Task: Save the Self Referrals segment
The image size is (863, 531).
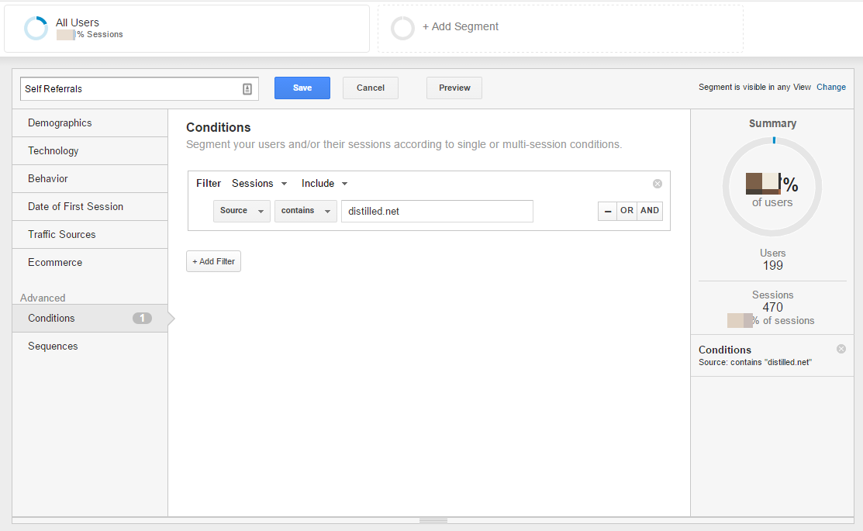Action: 302,88
